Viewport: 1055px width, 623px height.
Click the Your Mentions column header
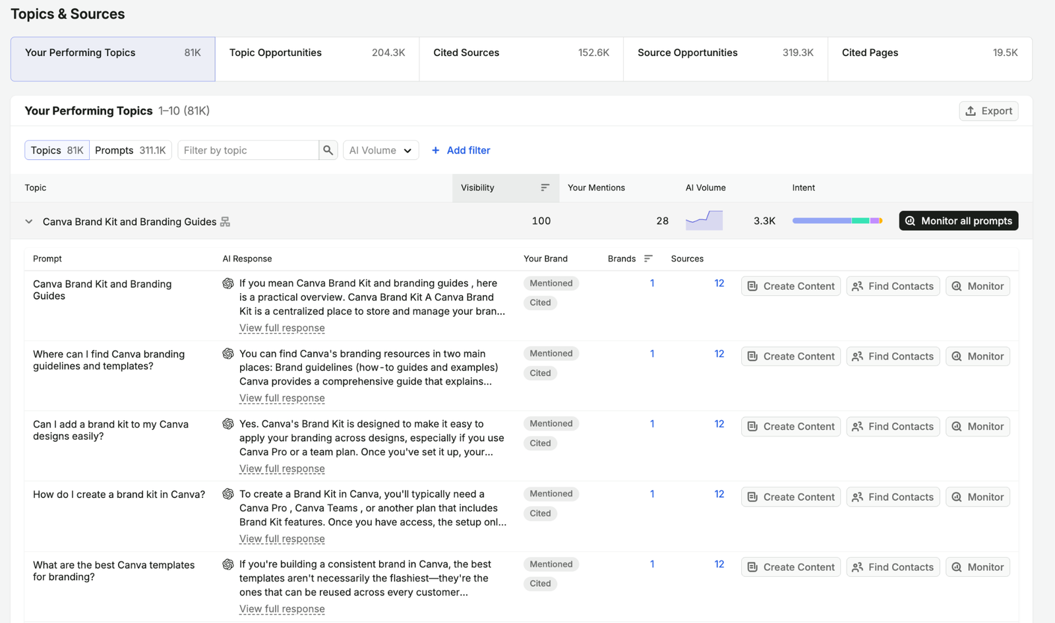[x=596, y=188]
